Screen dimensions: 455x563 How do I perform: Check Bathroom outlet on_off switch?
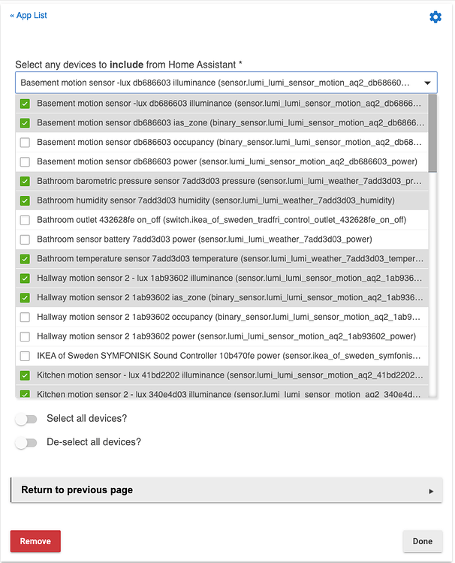coord(26,220)
